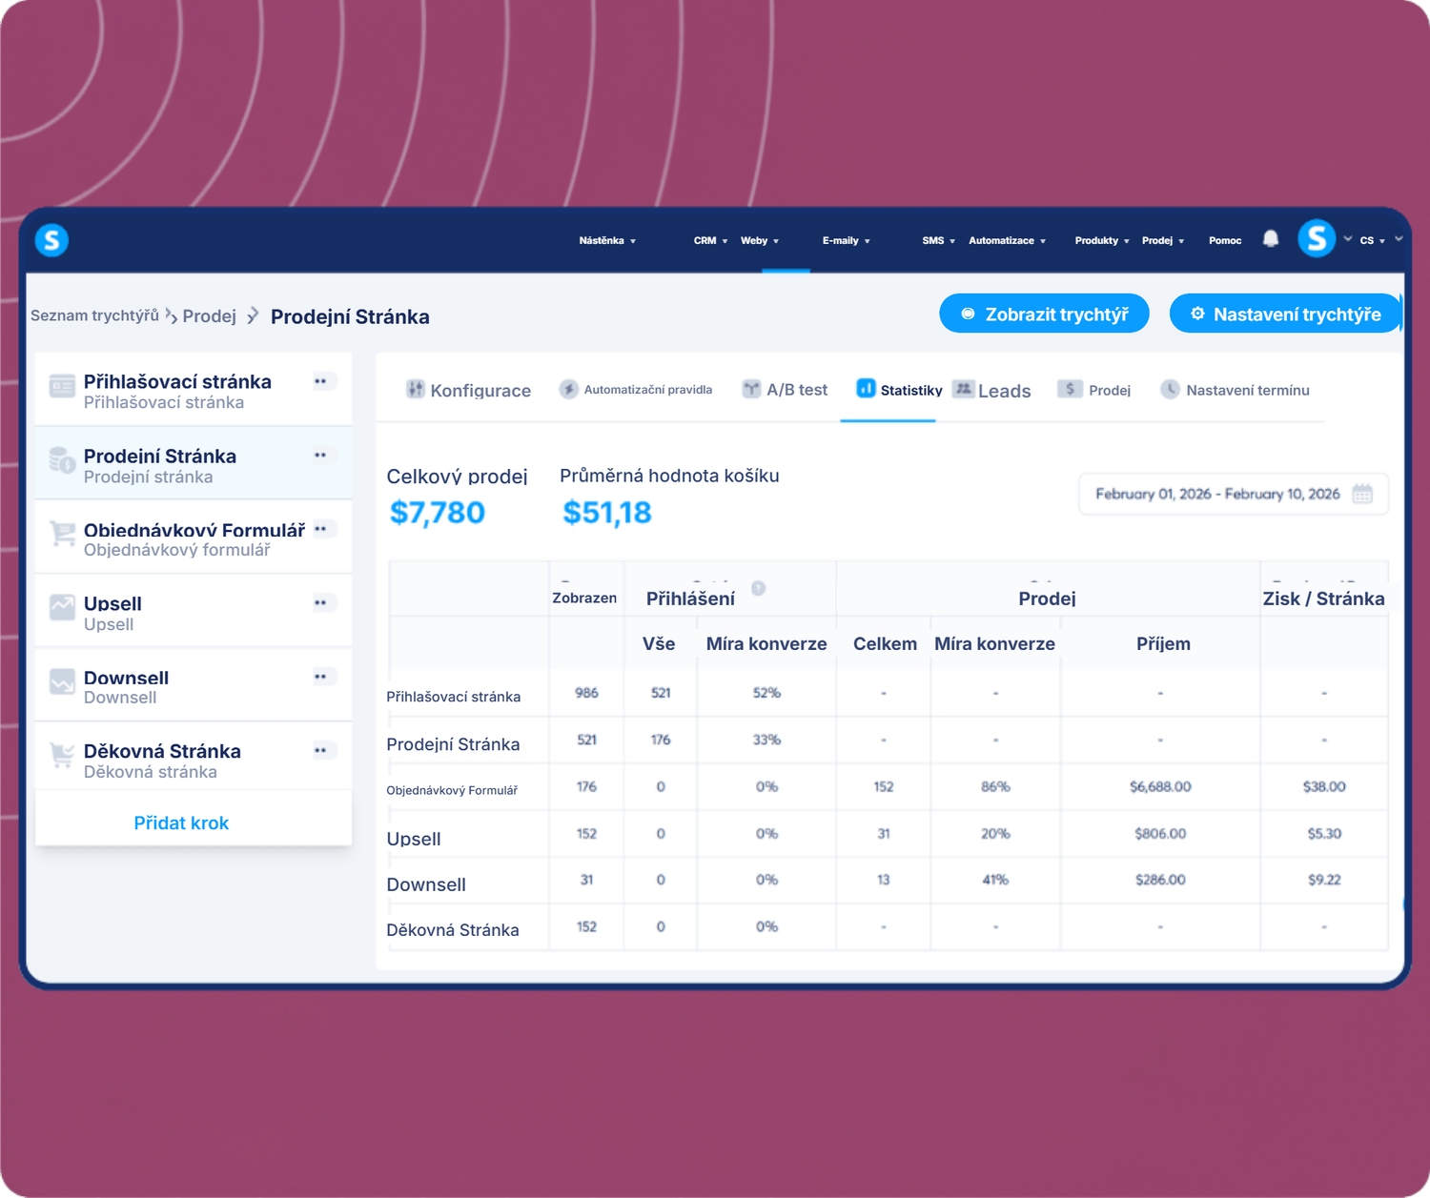Expand the Produkty dropdown menu
Image resolution: width=1430 pixels, height=1198 pixels.
(x=1102, y=241)
